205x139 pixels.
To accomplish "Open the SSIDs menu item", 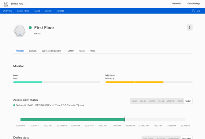I will pos(37,11).
